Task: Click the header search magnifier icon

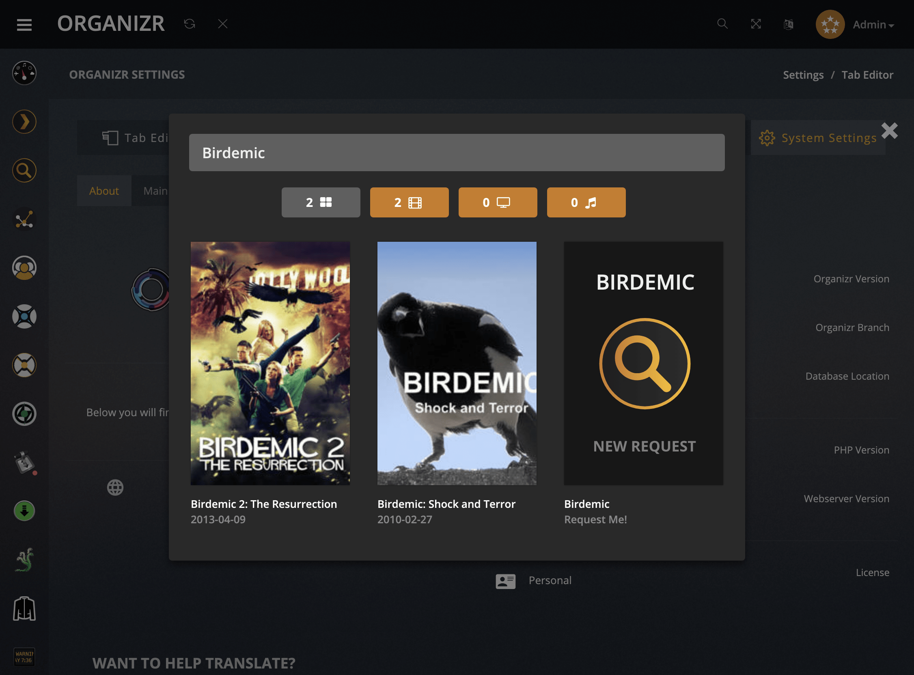Action: [722, 24]
